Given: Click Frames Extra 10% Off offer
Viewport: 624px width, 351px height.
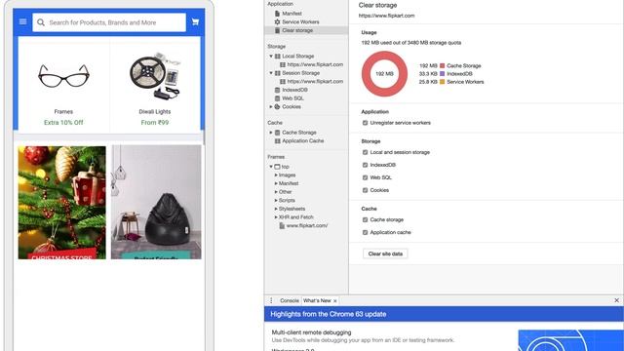Looking at the screenshot, I should click(x=63, y=123).
